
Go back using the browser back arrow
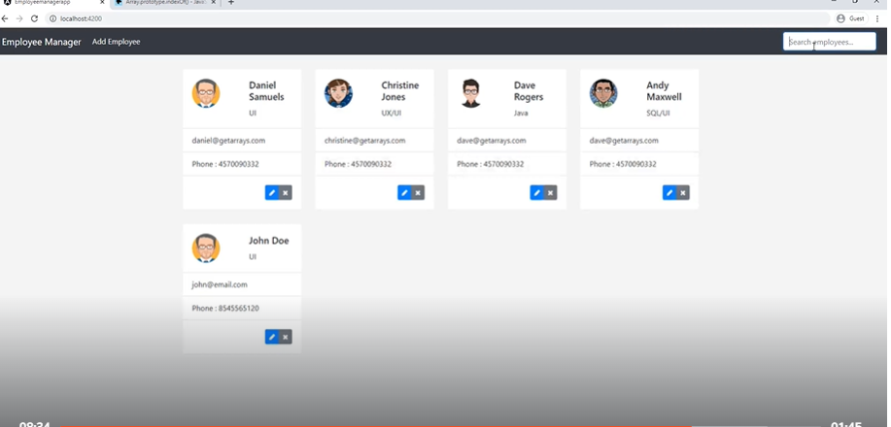coord(6,18)
